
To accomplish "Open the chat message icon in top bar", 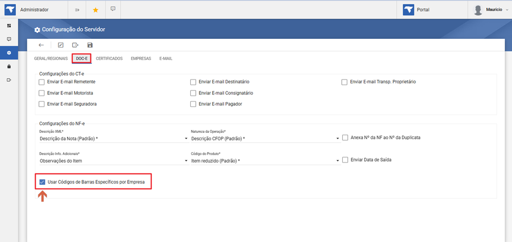I will coord(113,9).
